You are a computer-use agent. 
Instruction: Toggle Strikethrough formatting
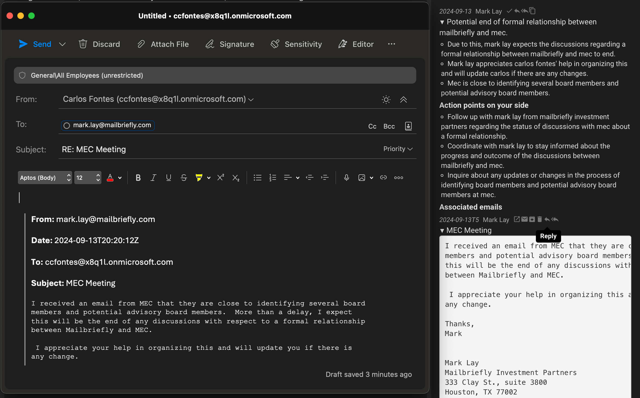[184, 178]
